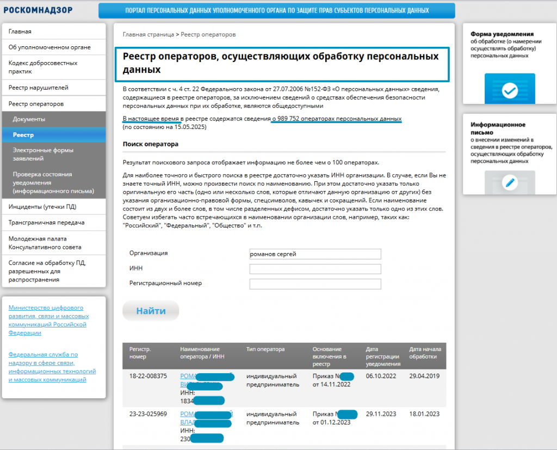This screenshot has height=450, width=557.
Task: Click the Найти search button
Action: [x=151, y=311]
